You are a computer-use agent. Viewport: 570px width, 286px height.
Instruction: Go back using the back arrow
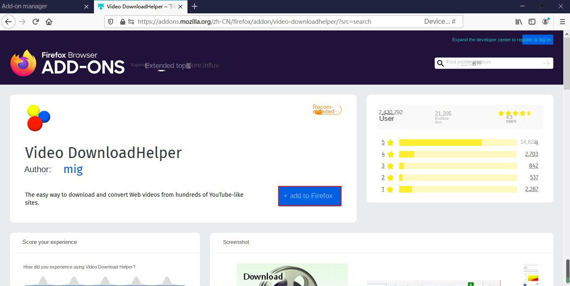tap(8, 21)
